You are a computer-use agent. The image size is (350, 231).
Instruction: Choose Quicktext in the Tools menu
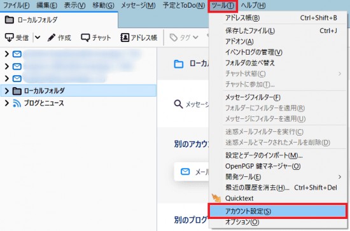pos(278,198)
